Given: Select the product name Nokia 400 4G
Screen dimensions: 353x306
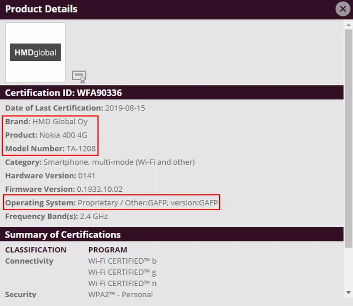Looking at the screenshot, I should pyautogui.click(x=63, y=135).
